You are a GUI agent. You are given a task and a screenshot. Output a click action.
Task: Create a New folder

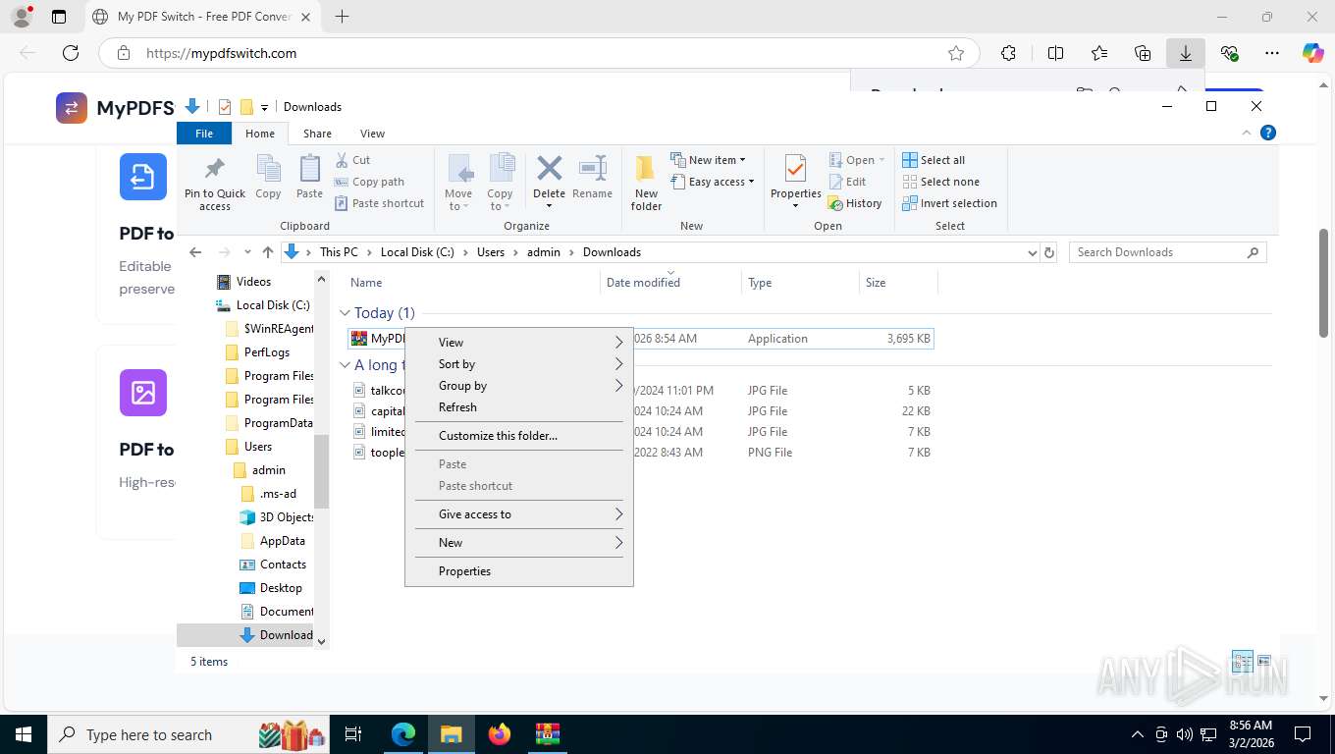646,184
